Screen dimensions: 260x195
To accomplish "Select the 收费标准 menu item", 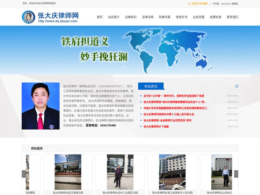I will click(215, 17).
